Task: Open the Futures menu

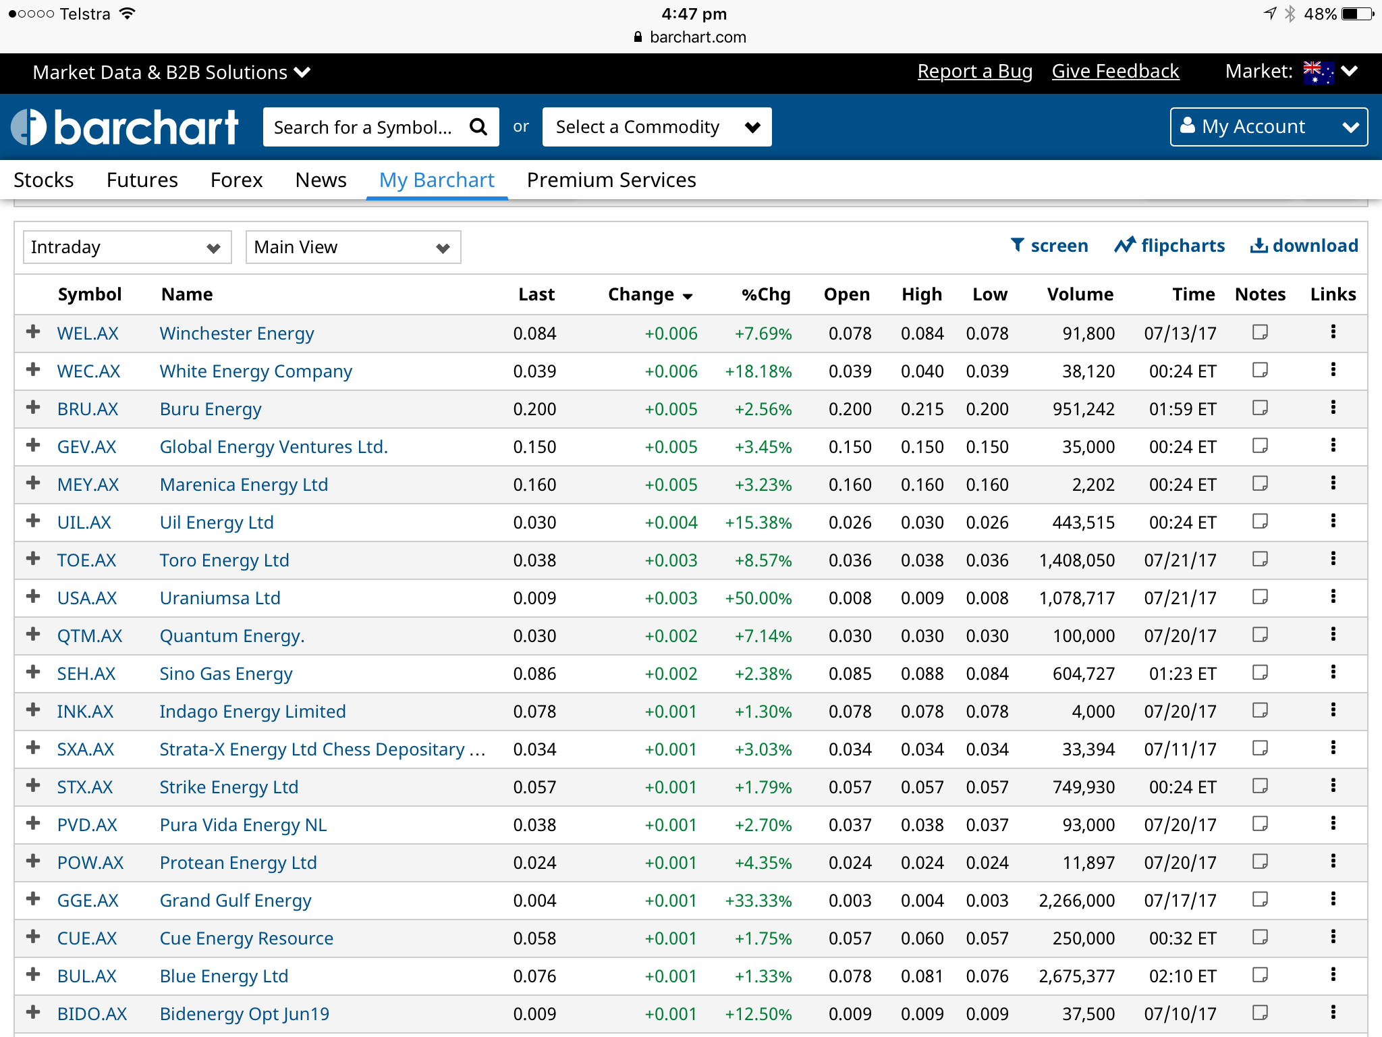Action: (142, 180)
